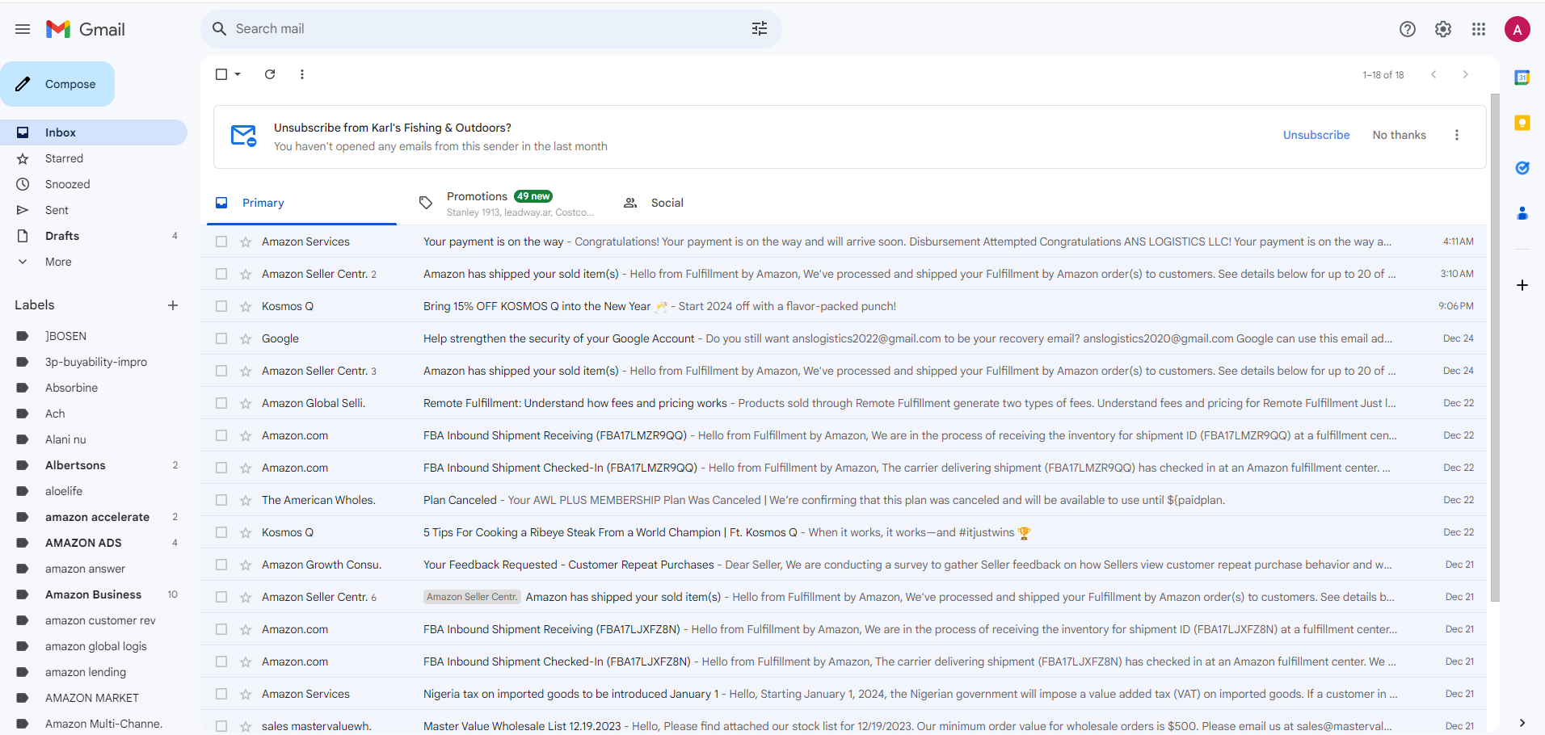Open Google Calendar side panel

[1522, 78]
